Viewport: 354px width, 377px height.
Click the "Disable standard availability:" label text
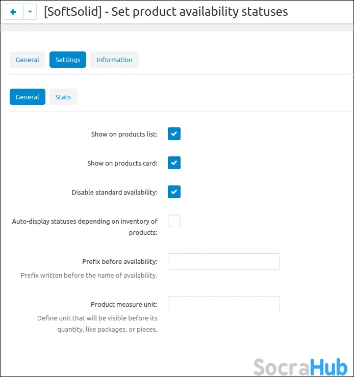click(x=114, y=193)
